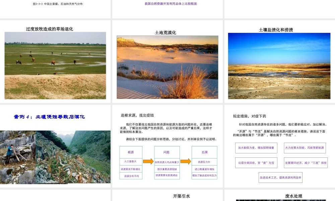335x201 pixels.
Task: Click the 拟定措施，对症下药 heading
Action: 250,116
